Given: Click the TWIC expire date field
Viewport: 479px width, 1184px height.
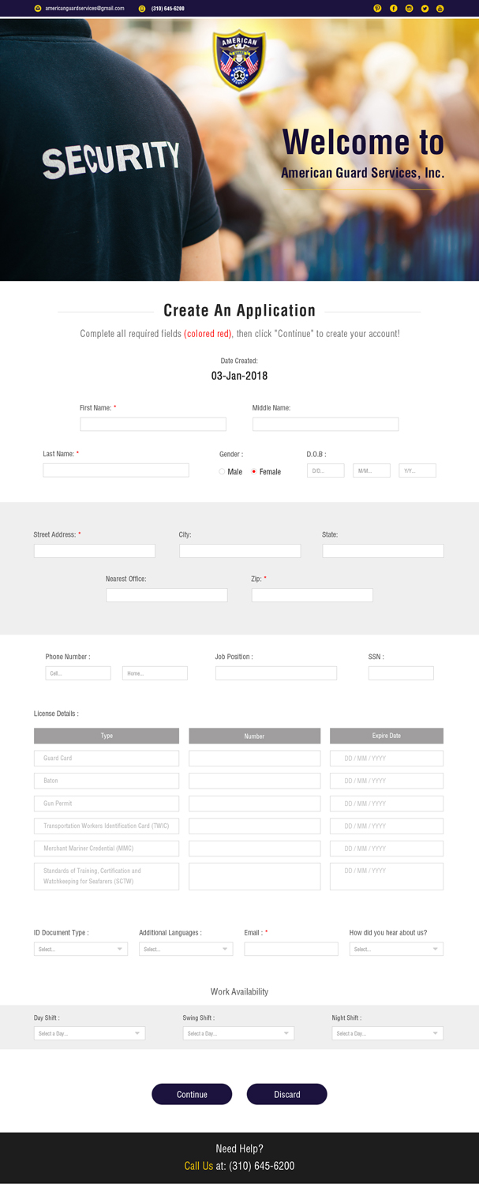Looking at the screenshot, I should click(x=387, y=826).
